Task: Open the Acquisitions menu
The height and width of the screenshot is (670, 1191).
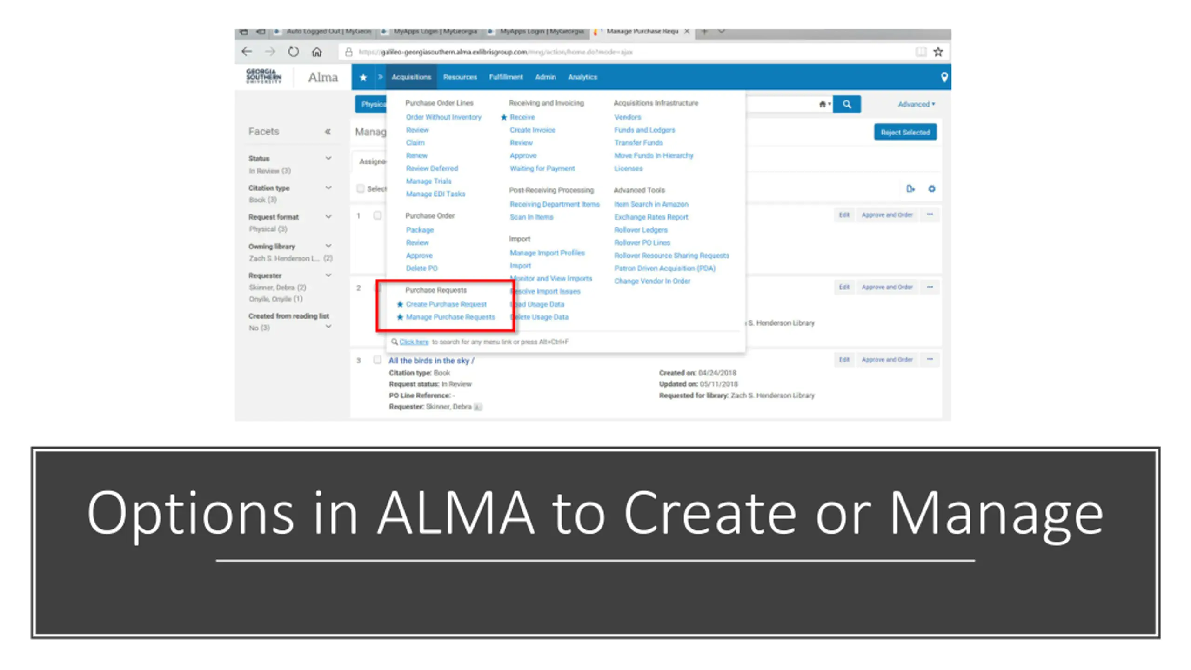Action: [411, 77]
